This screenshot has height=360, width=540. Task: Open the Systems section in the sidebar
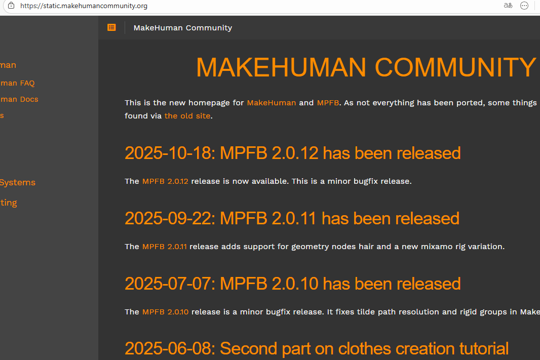[18, 182]
